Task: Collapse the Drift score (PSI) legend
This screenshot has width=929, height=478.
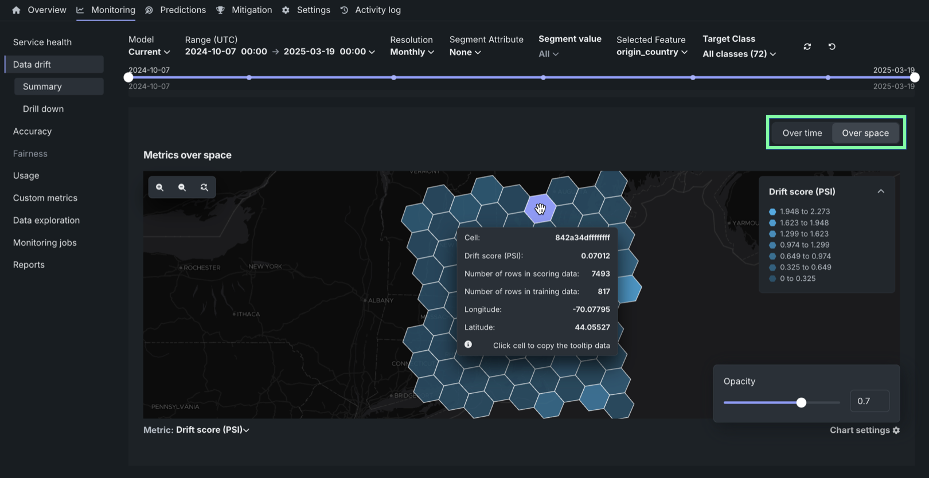Action: tap(880, 191)
